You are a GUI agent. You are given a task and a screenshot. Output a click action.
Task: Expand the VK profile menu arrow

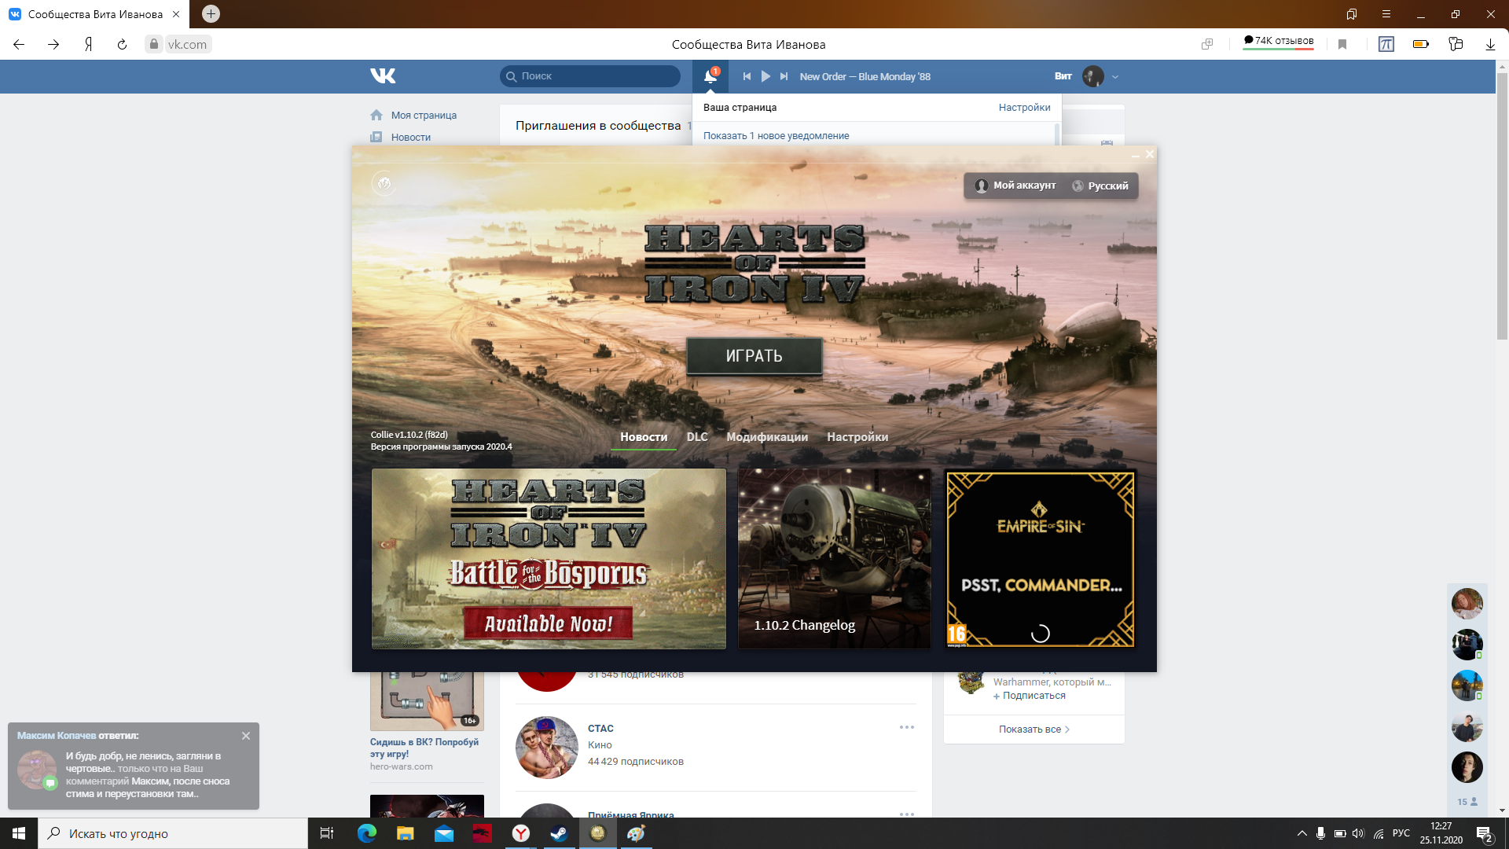tap(1115, 77)
